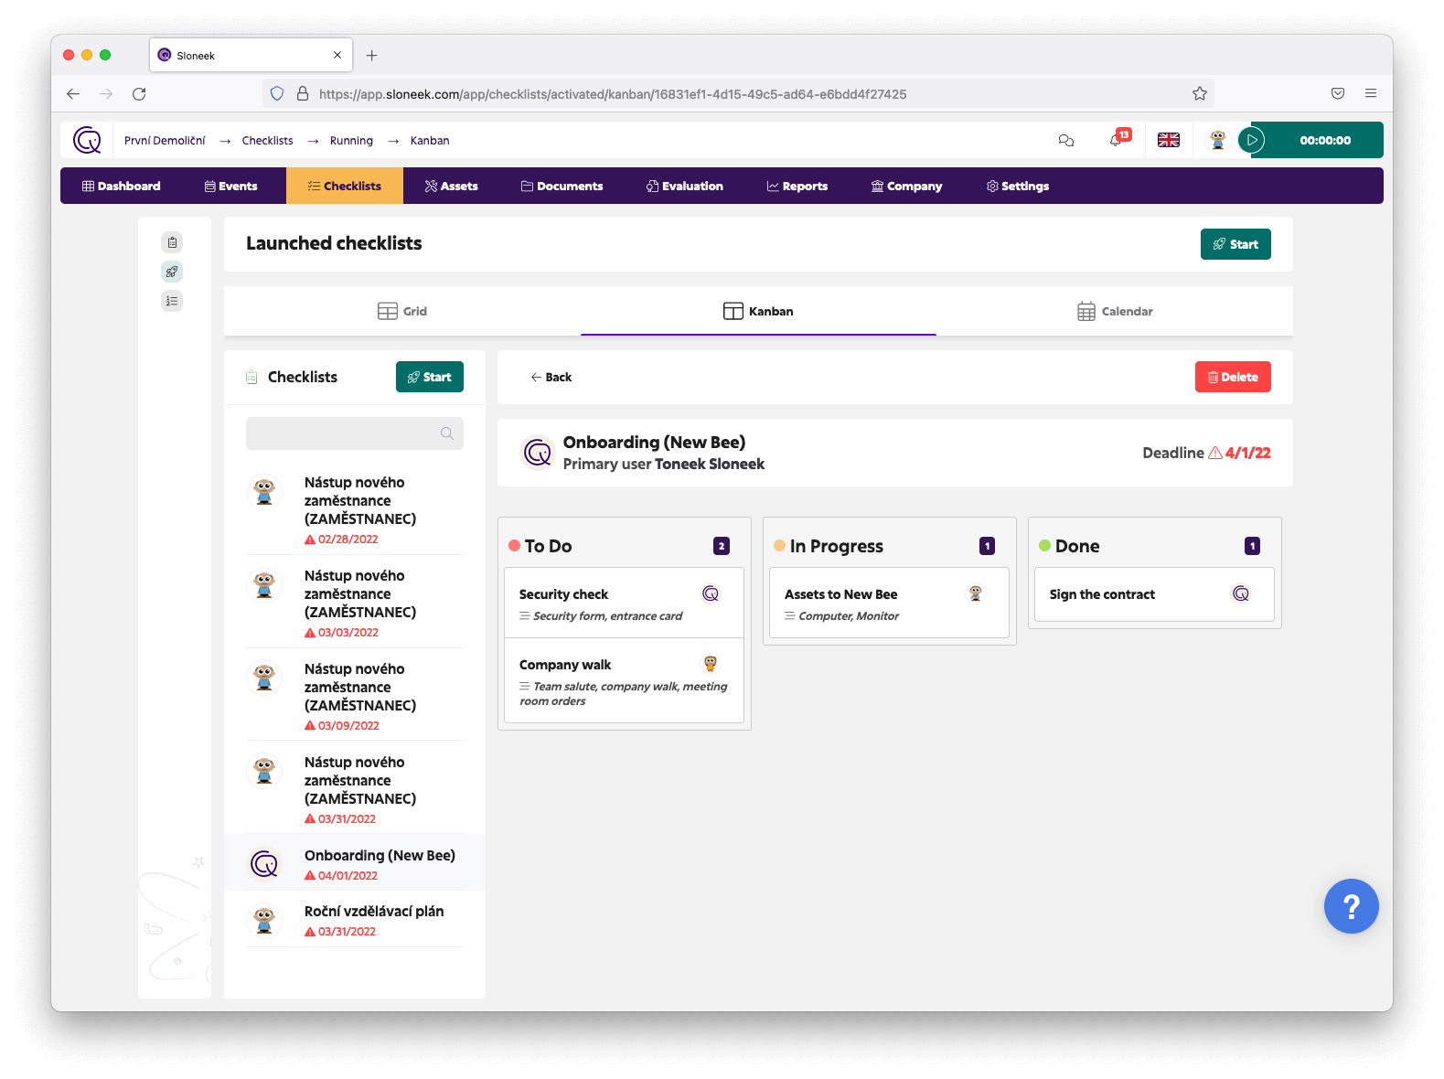Go back in browser history
This screenshot has width=1444, height=1079.
73,93
